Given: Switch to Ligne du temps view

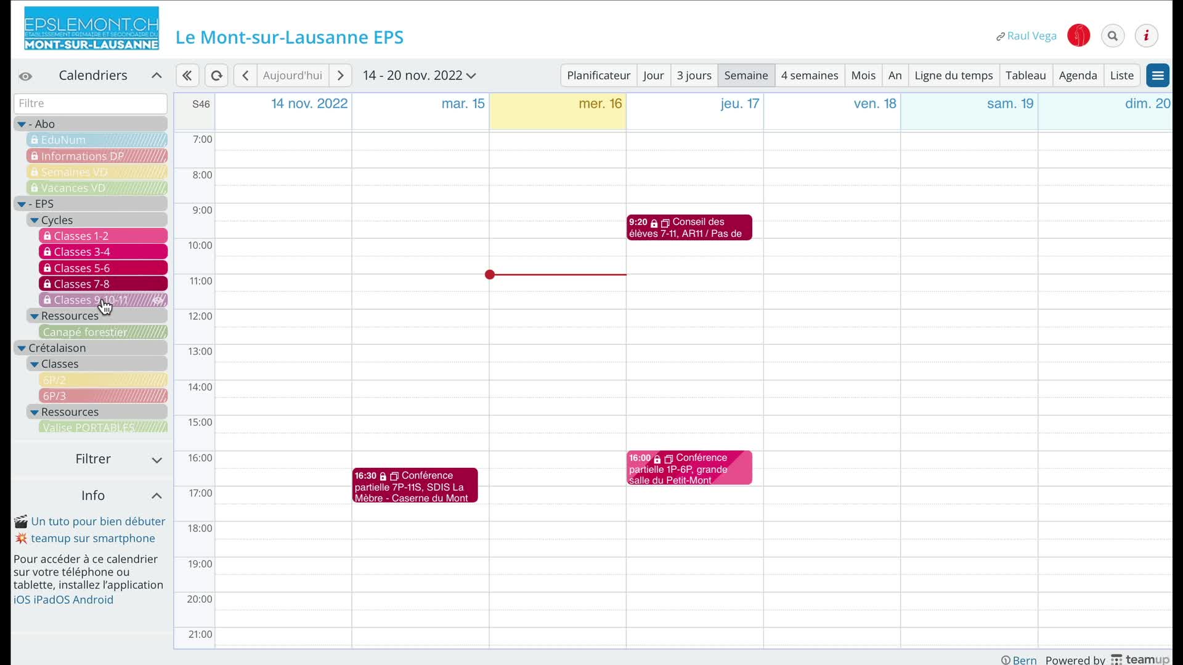Looking at the screenshot, I should [953, 75].
